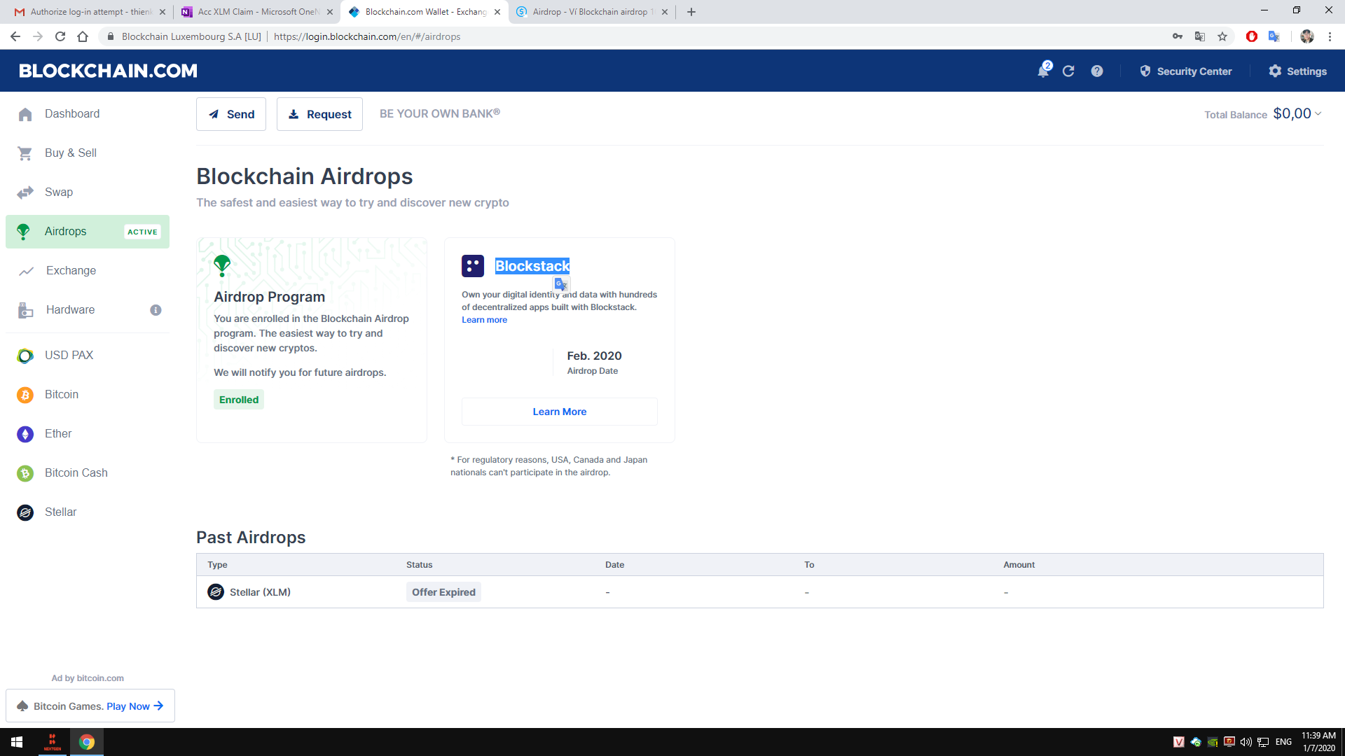Click the Stellar (XLM) coin icon

(x=216, y=592)
